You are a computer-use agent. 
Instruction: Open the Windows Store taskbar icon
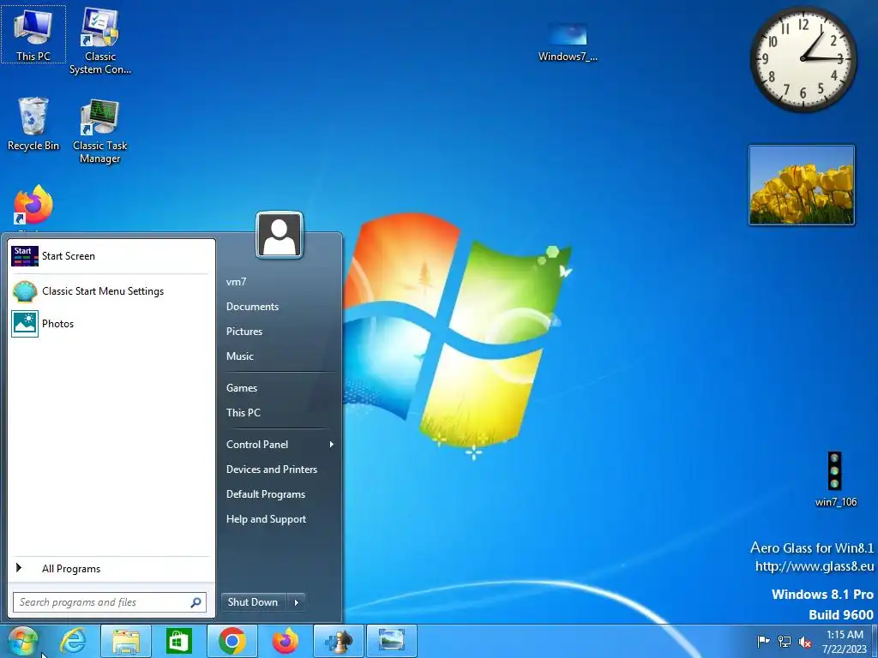179,641
